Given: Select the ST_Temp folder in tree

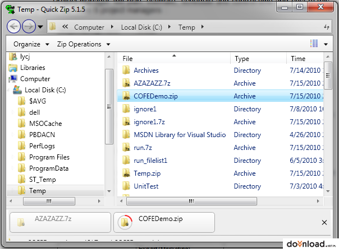Looking at the screenshot, I should (43, 180).
